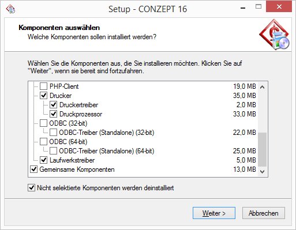The width and height of the screenshot is (296, 230).
Task: Toggle Nicht selektierte Komponenten werden deinstalliert
Action: 31,188
